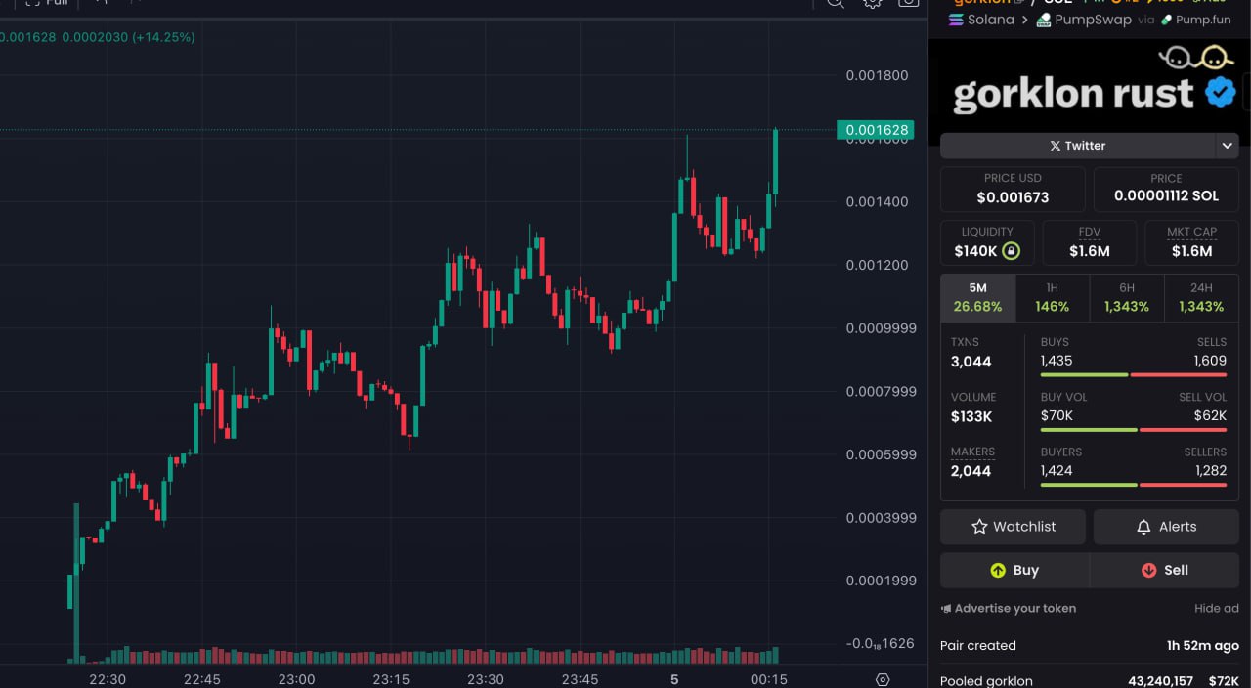Click the MKT CAP $1.6M box
Viewport: 1251px width, 688px height.
tap(1192, 243)
